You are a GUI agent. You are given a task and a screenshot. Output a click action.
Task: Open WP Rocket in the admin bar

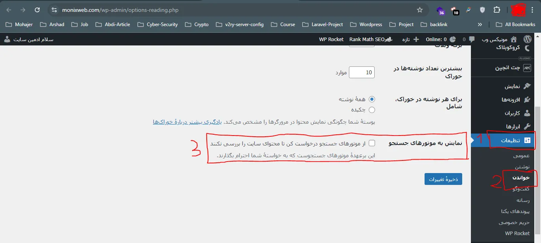pyautogui.click(x=331, y=39)
